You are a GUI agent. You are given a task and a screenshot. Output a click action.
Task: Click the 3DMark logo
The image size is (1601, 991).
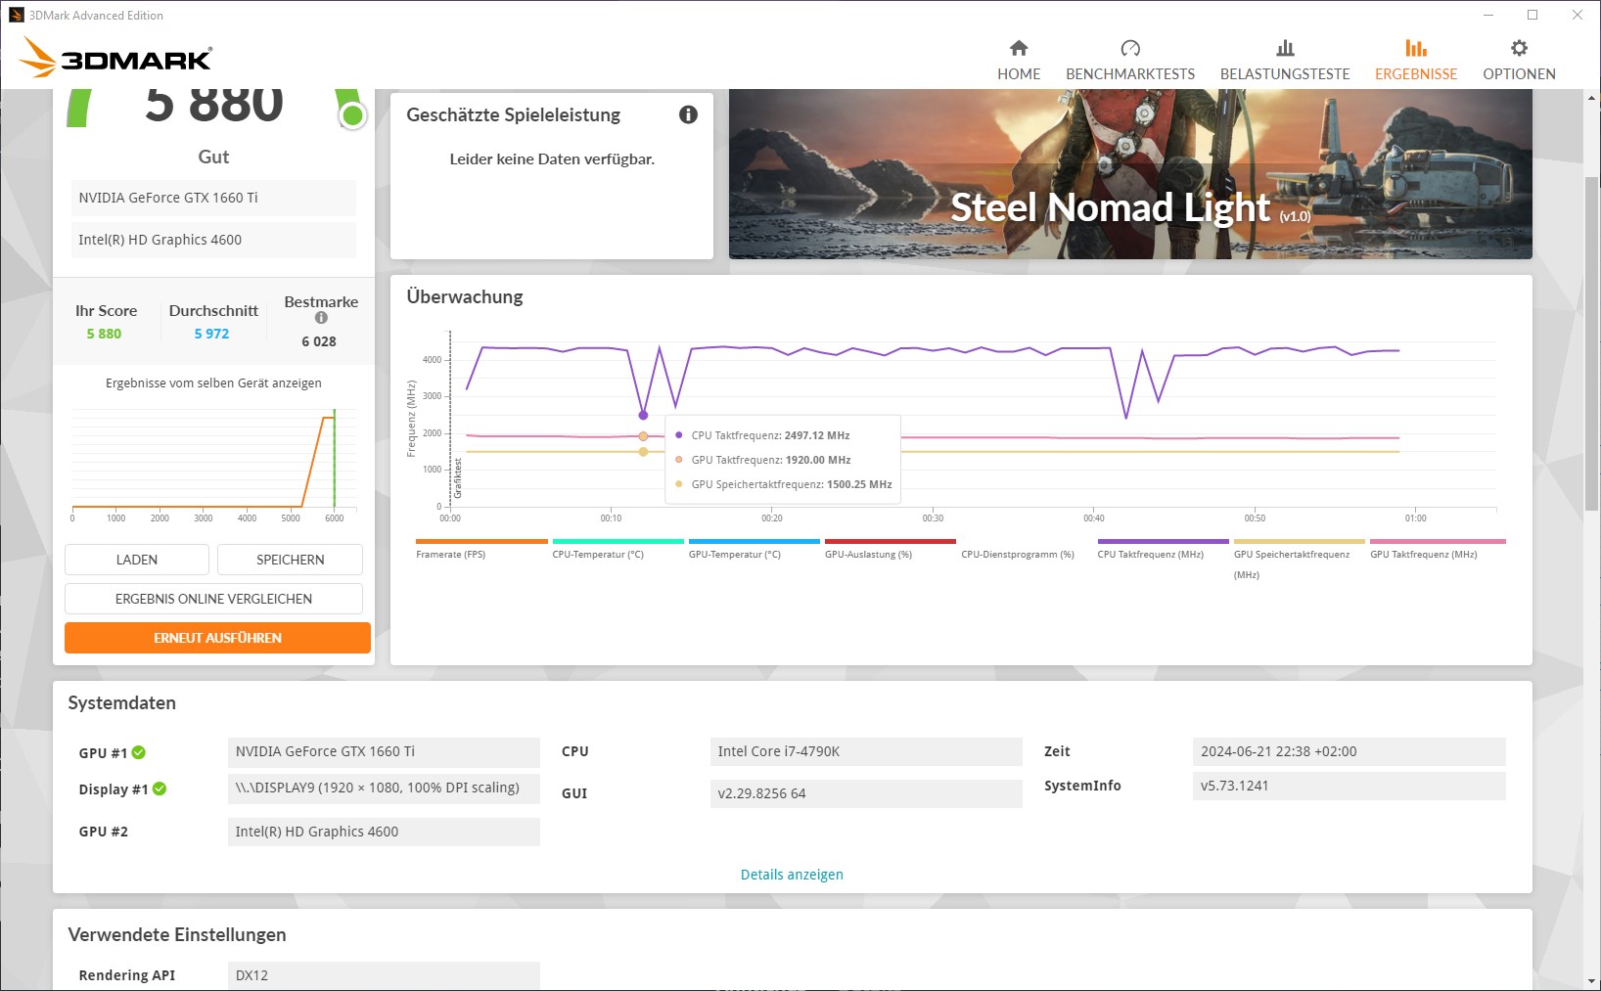[x=115, y=58]
